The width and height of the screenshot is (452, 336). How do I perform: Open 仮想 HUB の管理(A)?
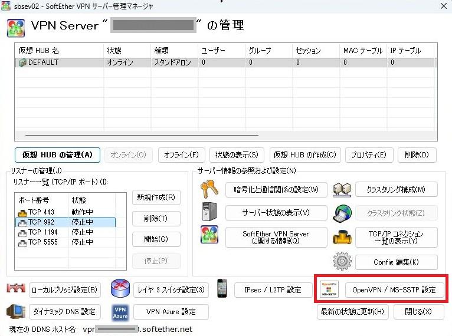click(x=57, y=155)
